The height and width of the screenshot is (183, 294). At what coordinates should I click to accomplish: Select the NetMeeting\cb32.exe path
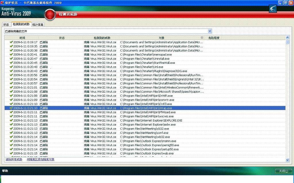[x=145, y=128]
